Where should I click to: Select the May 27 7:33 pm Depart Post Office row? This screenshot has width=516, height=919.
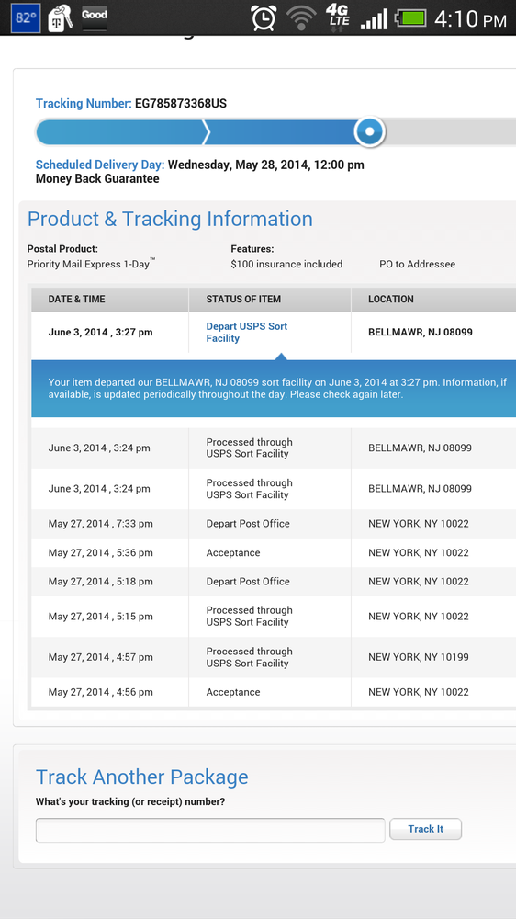274,524
